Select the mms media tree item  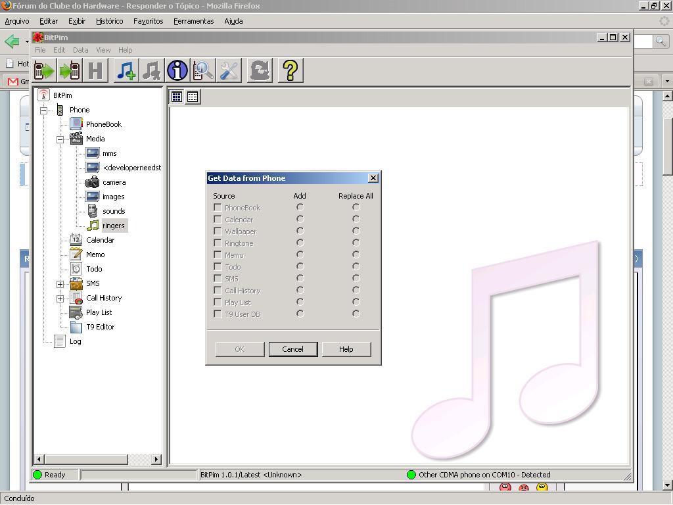[x=110, y=153]
